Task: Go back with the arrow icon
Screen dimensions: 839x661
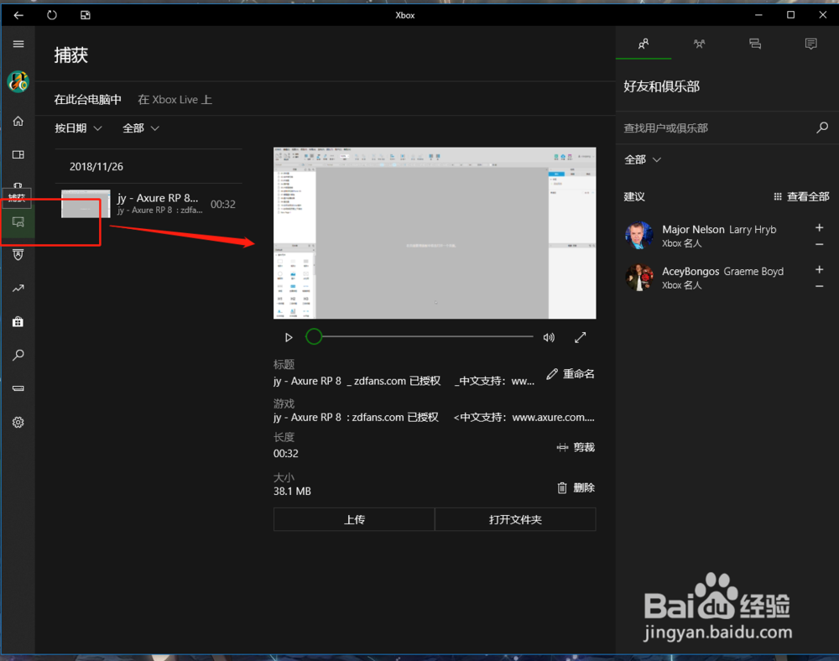Action: [18, 15]
